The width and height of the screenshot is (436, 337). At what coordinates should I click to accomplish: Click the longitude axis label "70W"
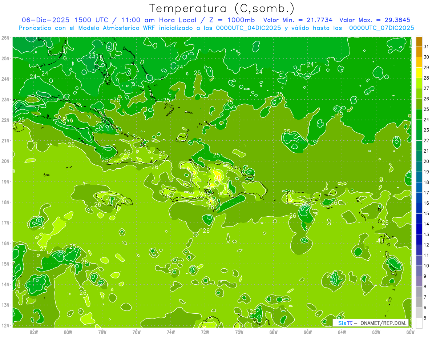239,332
